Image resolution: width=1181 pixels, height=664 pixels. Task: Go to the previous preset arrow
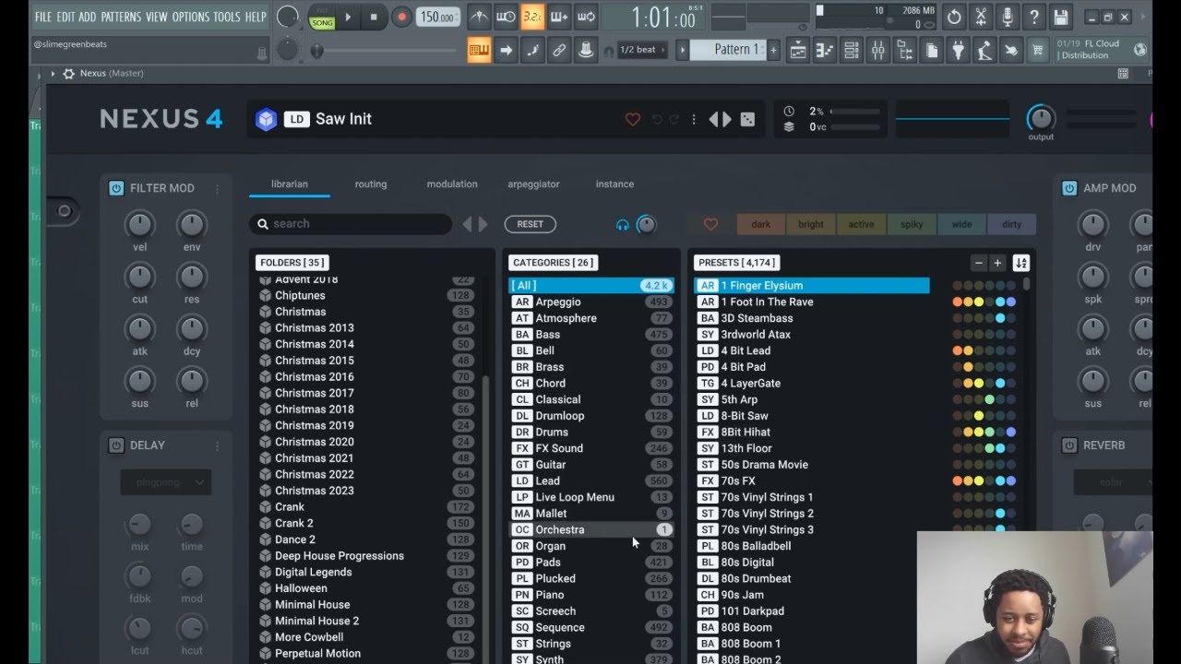(x=713, y=119)
